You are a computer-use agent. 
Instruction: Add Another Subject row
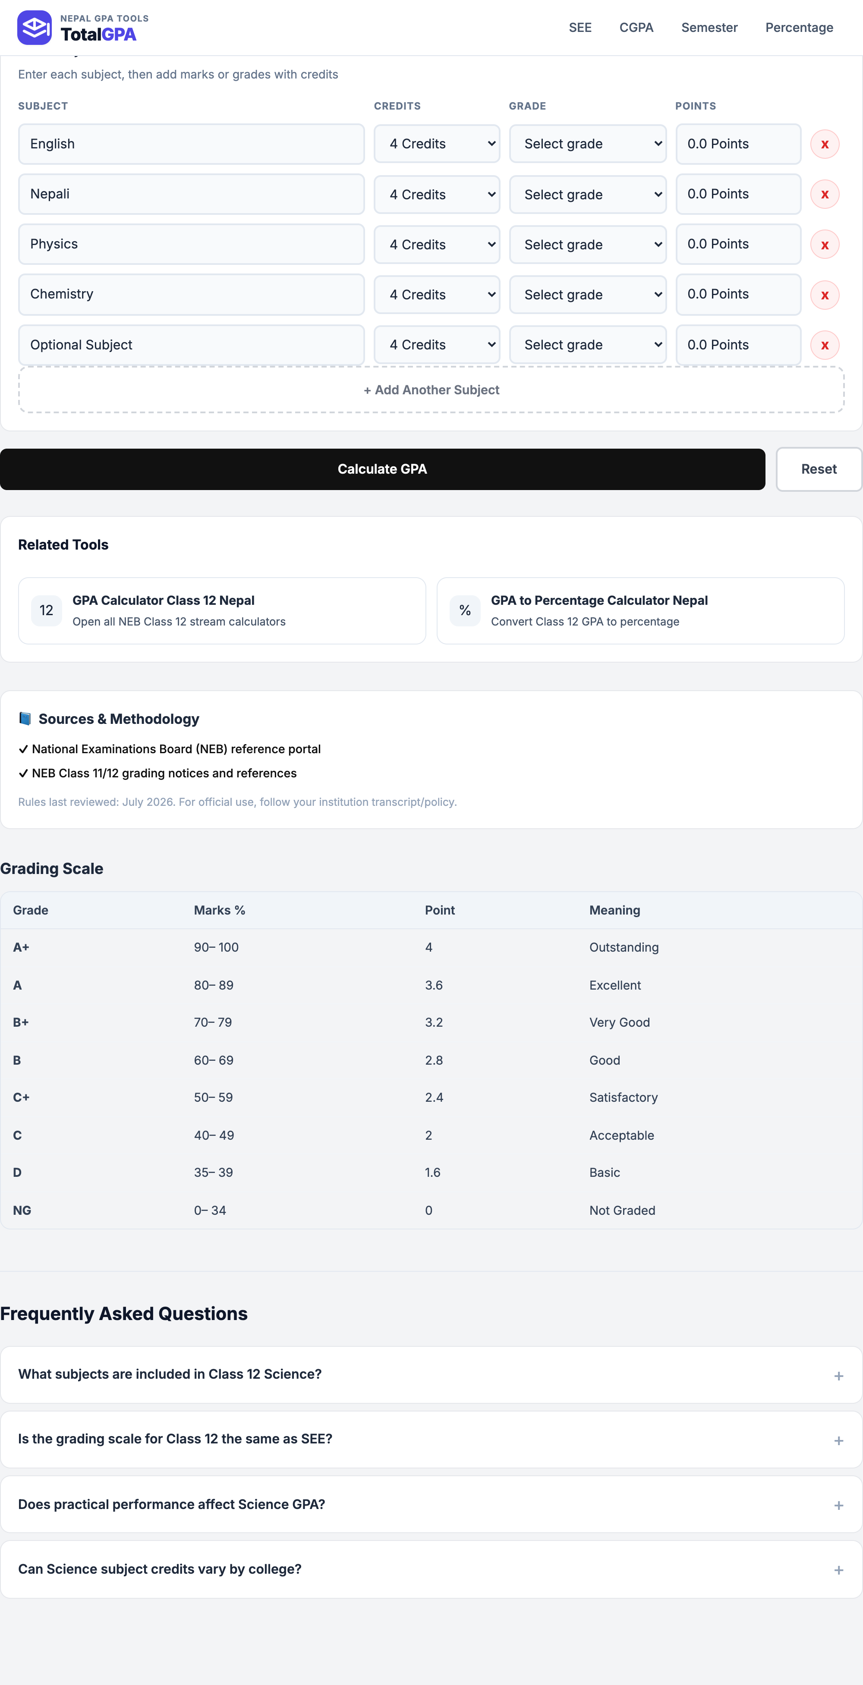431,390
